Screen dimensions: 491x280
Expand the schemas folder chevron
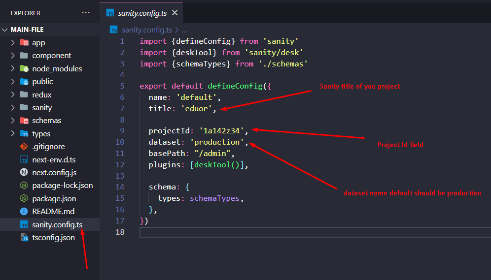tap(13, 121)
